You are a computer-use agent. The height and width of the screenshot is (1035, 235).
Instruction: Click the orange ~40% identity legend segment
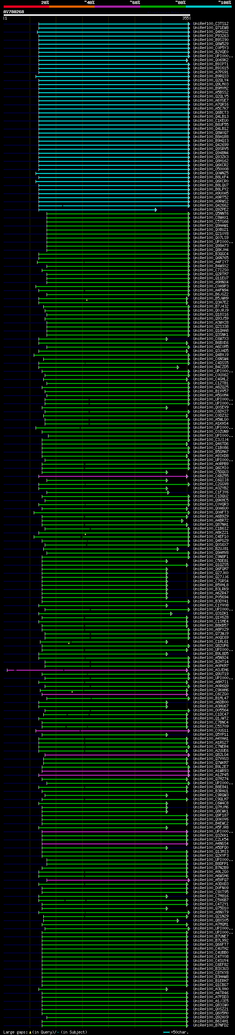point(72,7)
